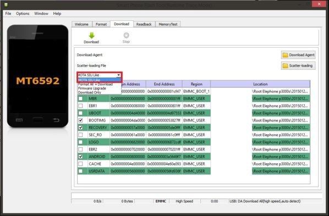Click the phone's back arrow icon

click(56, 120)
